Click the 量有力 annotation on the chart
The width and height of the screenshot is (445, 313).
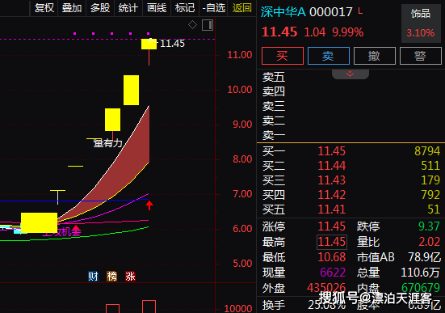(108, 143)
